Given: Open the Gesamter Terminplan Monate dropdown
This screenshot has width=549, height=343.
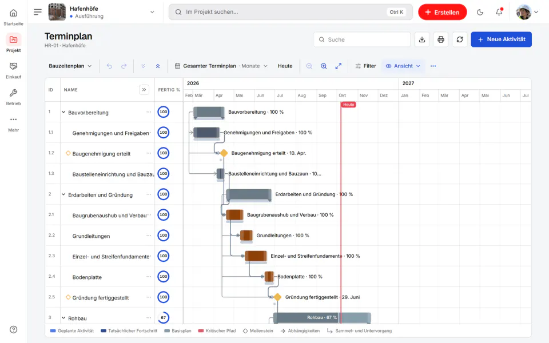Looking at the screenshot, I should [x=221, y=66].
